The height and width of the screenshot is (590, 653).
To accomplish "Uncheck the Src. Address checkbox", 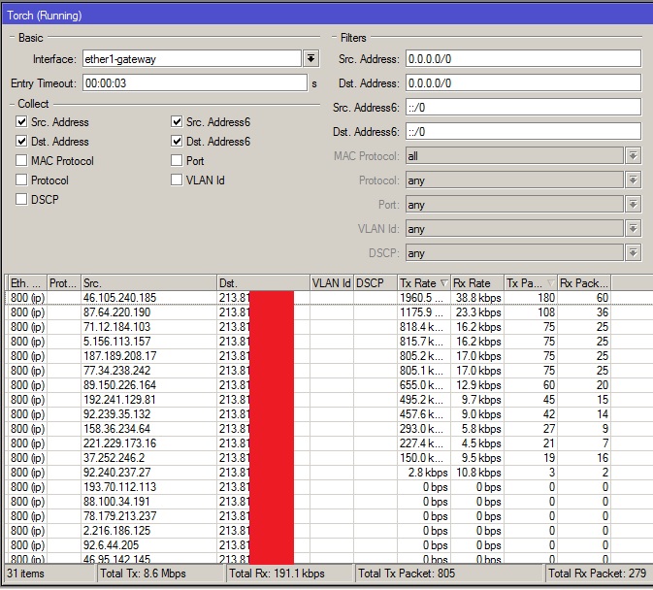I will tap(22, 122).
